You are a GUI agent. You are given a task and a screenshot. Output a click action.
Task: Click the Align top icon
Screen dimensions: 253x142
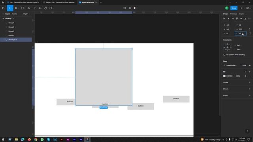pos(237,19)
